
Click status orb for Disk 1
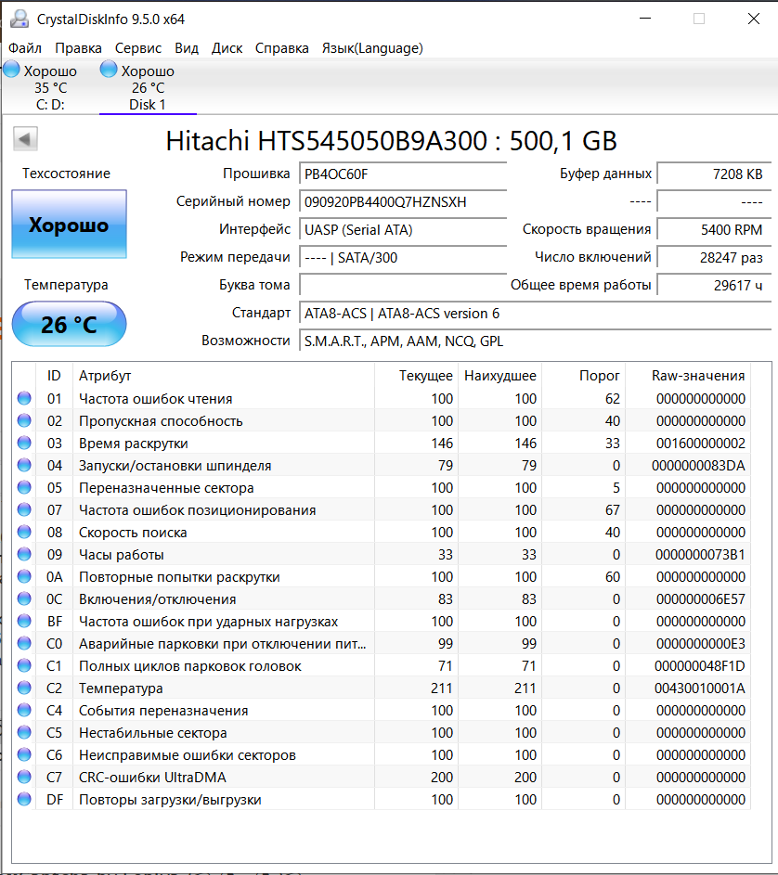[109, 71]
